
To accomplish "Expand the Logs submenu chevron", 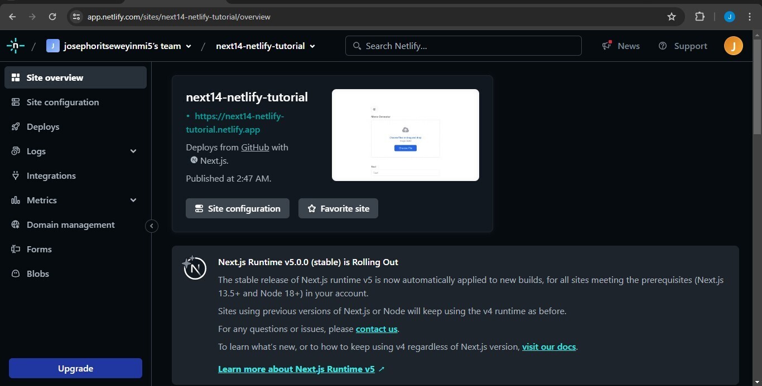I will tap(133, 151).
